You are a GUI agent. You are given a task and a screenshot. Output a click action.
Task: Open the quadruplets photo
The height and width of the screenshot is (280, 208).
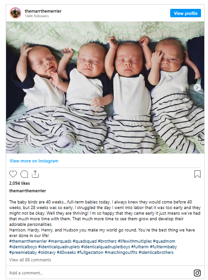pyautogui.click(x=105, y=88)
